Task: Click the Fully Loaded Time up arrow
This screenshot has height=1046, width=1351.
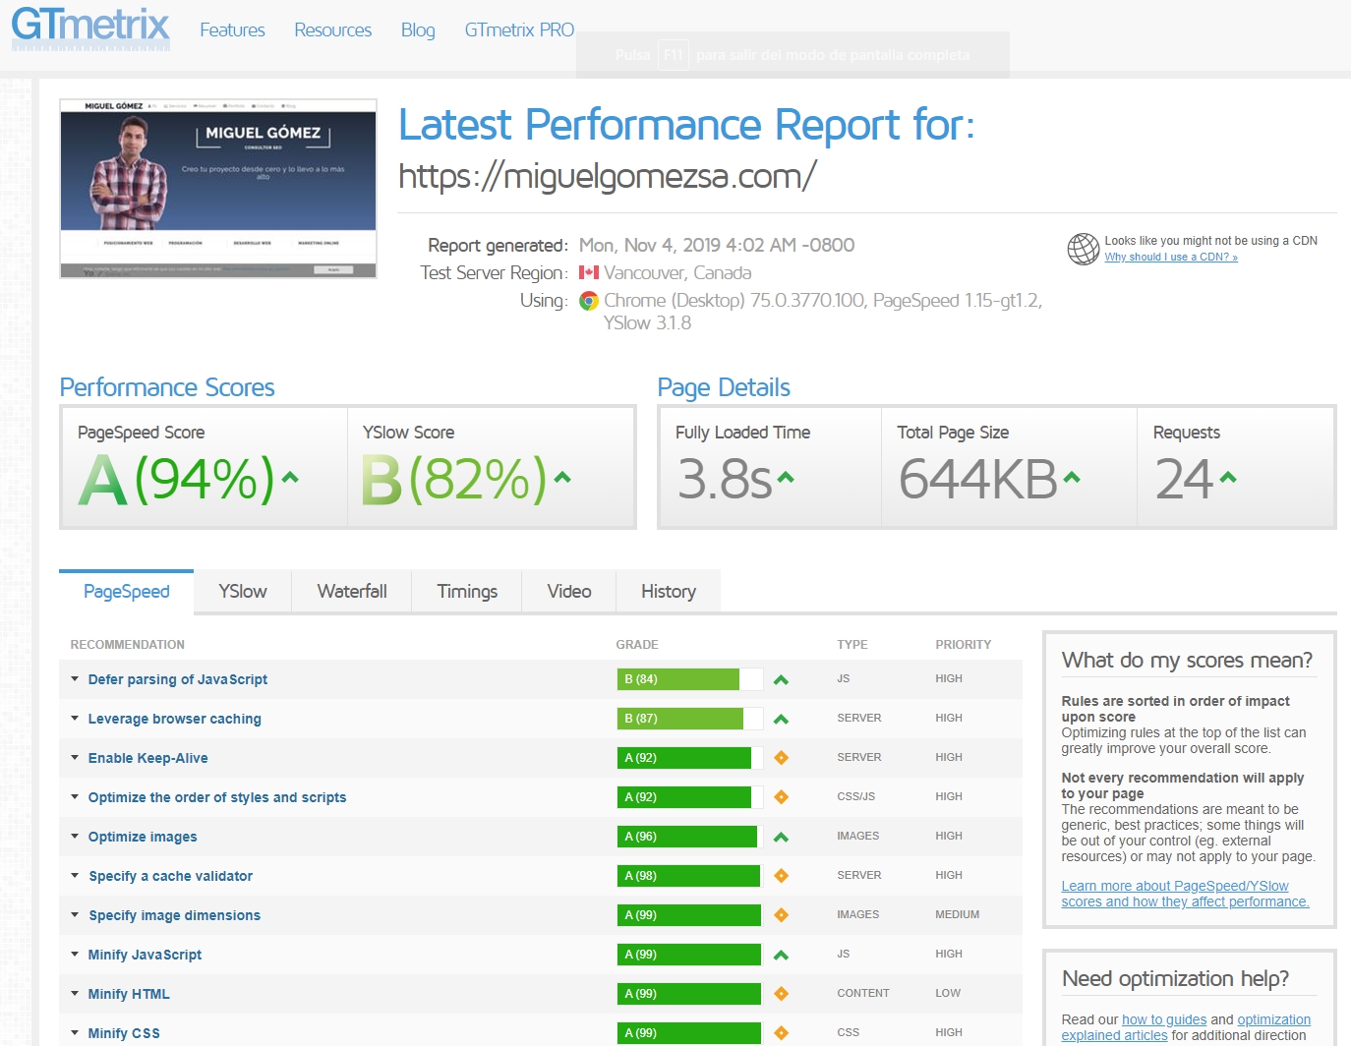Action: pos(786,478)
